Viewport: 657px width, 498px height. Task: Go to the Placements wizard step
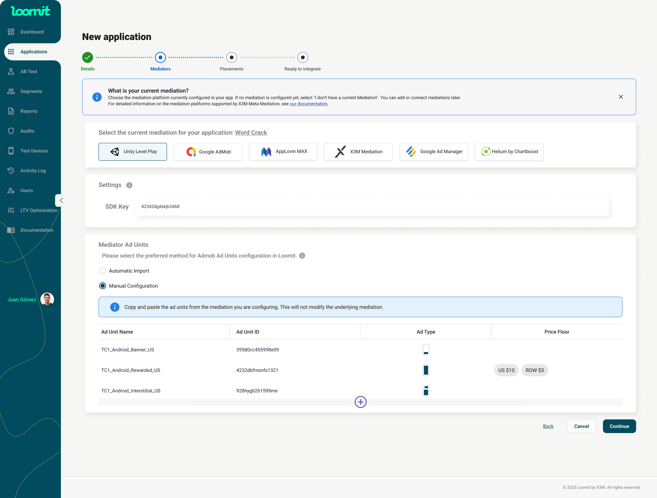232,57
